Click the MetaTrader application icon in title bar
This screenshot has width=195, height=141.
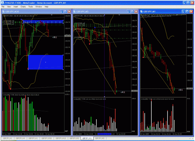click(2, 3)
